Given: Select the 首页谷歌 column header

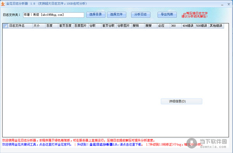Looking at the screenshot, I should 109,26.
